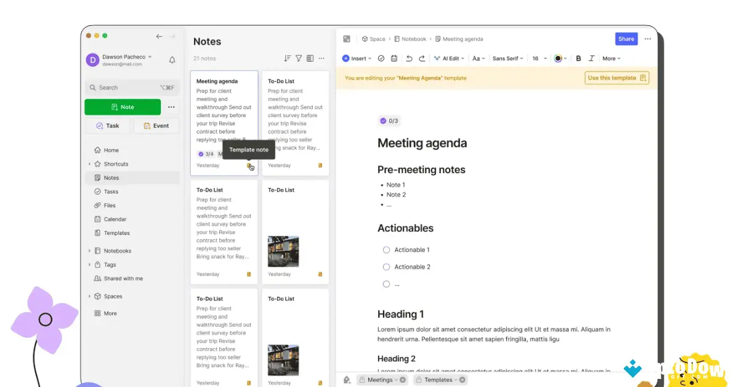The image size is (739, 387).
Task: Check off Actionable 2 in the agenda
Action: pos(386,267)
